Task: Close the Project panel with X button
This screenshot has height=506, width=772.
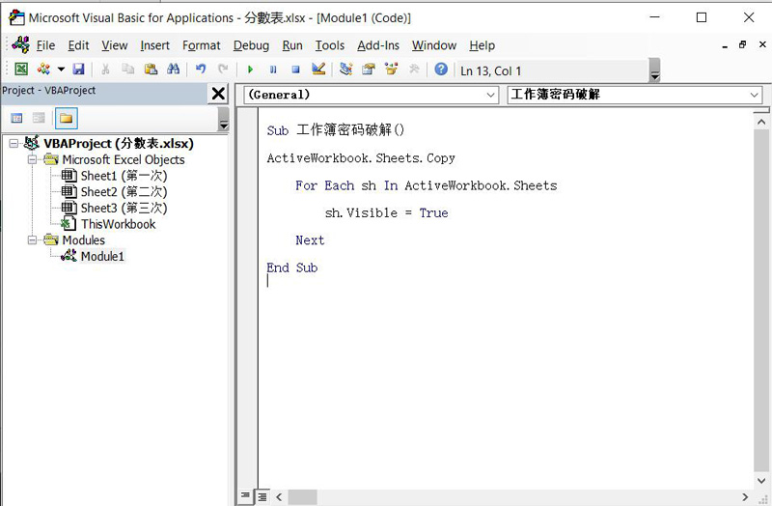Action: (x=218, y=94)
